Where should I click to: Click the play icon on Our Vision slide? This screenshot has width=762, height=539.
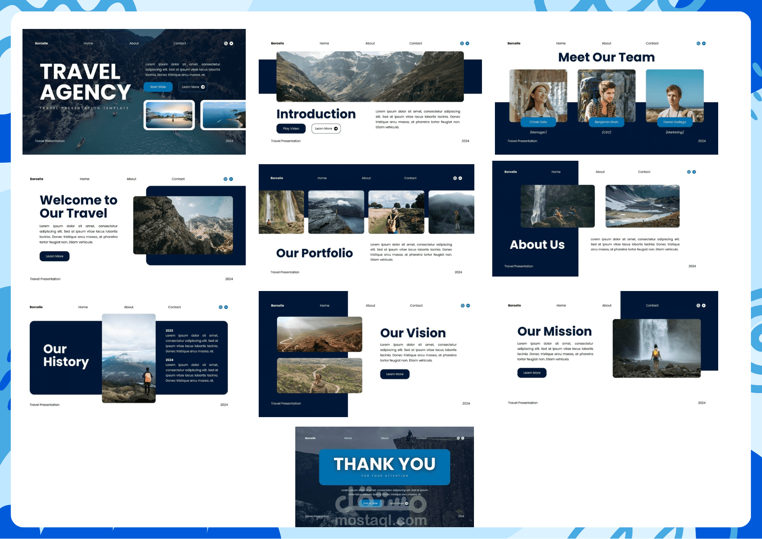(468, 305)
